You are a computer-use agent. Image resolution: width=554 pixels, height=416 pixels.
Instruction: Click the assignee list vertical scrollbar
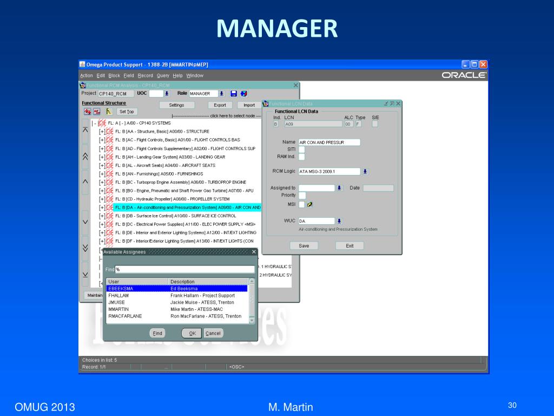252,301
